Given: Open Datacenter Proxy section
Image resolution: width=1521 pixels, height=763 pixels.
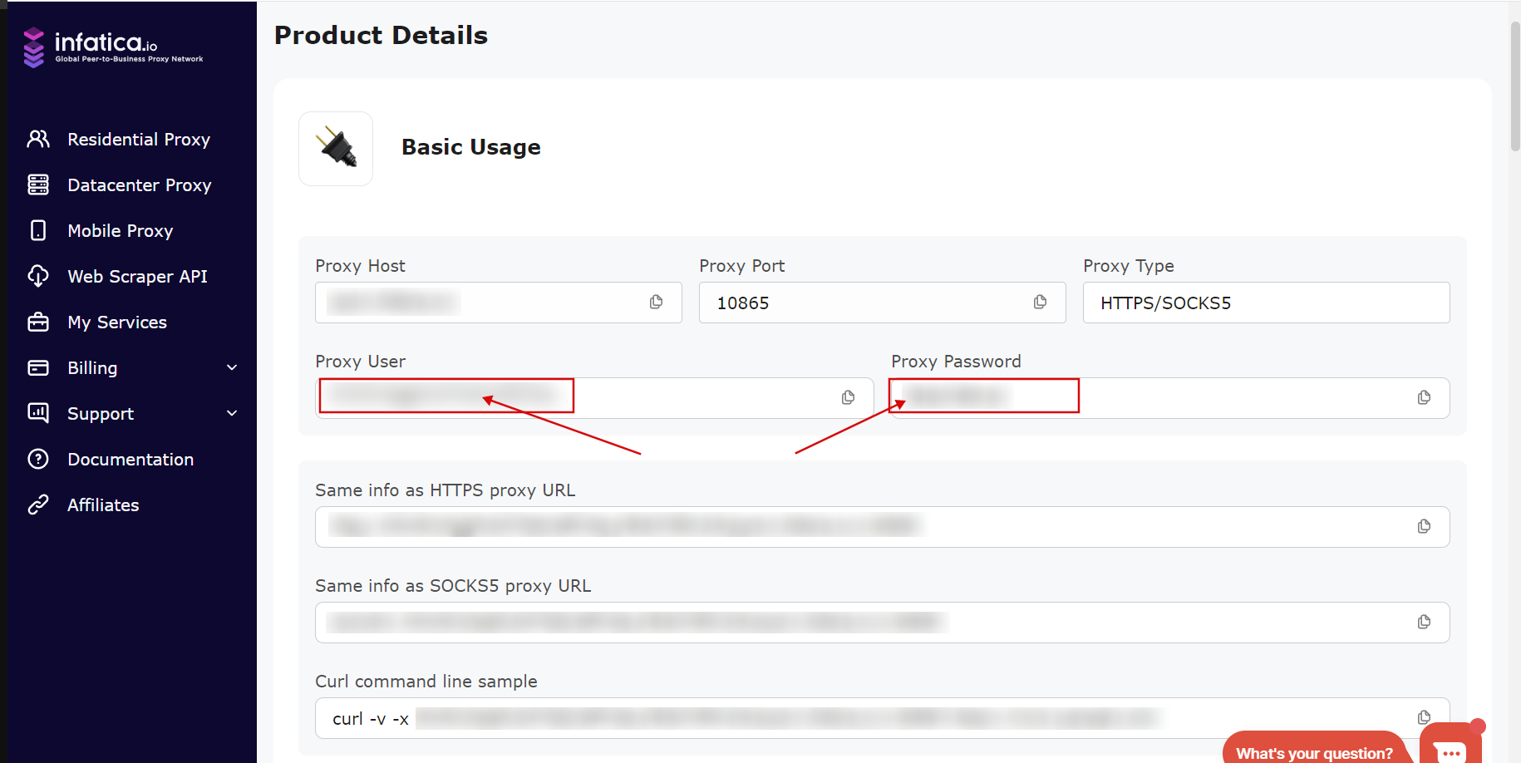Looking at the screenshot, I should (140, 185).
